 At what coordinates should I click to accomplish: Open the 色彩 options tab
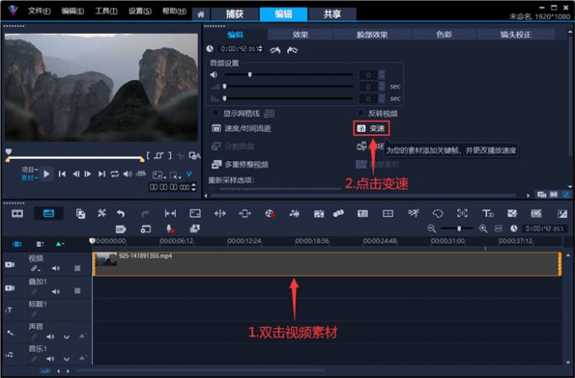point(444,35)
